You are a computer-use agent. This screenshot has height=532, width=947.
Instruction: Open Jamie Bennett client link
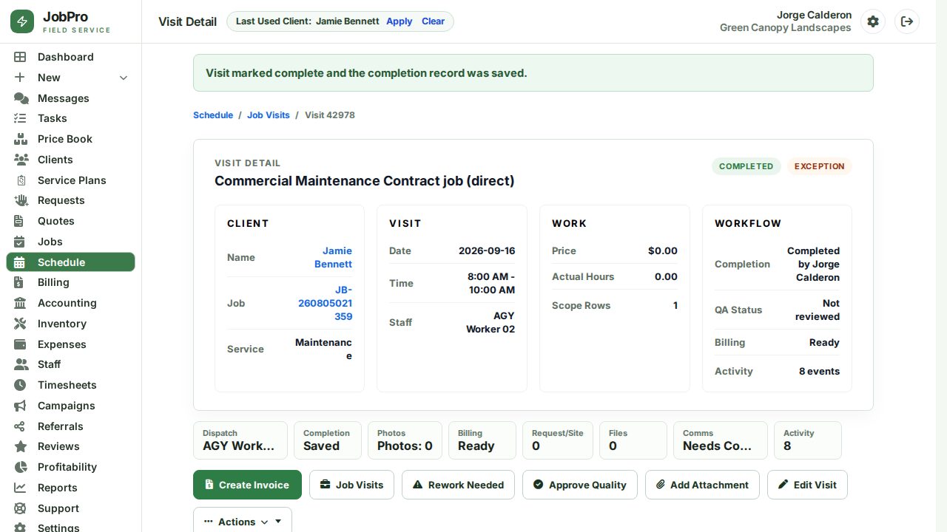click(333, 257)
